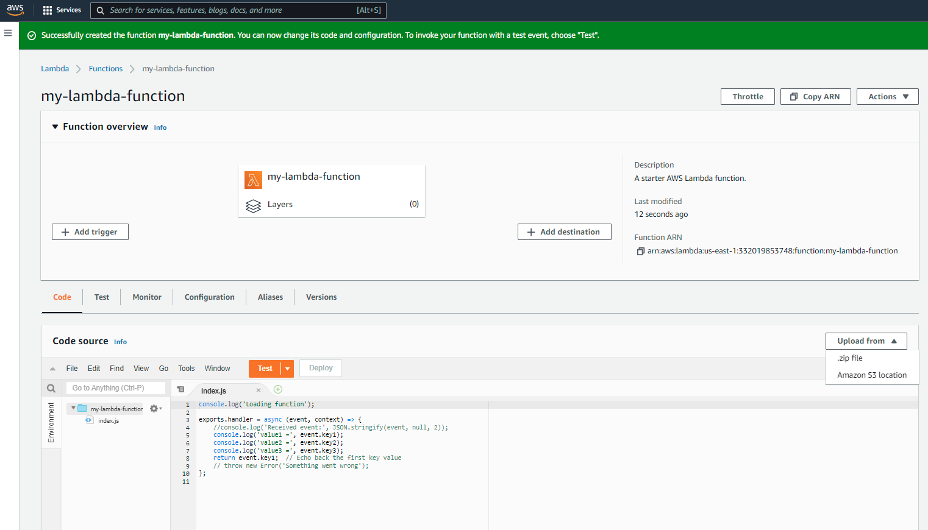
Task: Click the Go to Anything search field
Action: tap(116, 388)
